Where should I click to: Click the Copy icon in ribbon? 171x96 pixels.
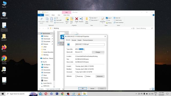47,19
